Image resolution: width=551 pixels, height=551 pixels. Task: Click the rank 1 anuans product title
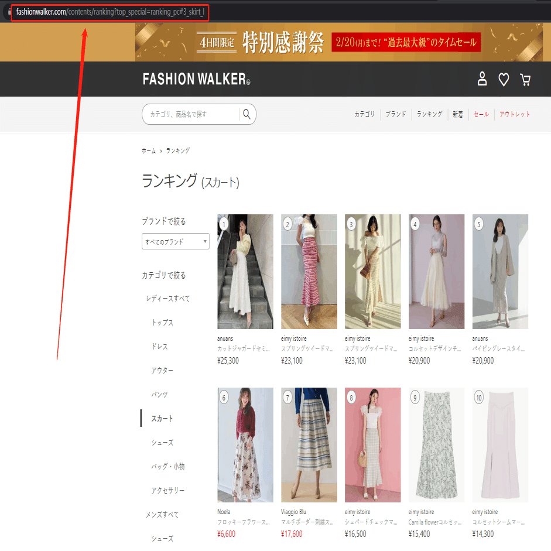[243, 348]
